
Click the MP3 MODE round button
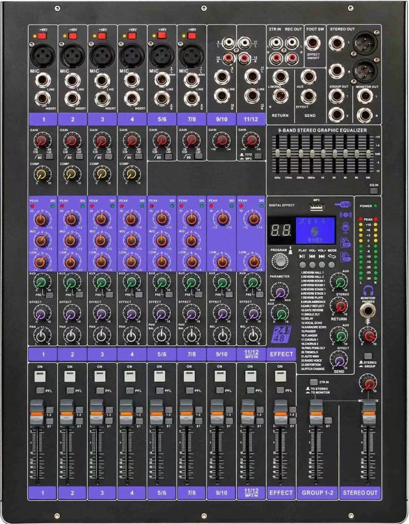pyautogui.click(x=332, y=265)
